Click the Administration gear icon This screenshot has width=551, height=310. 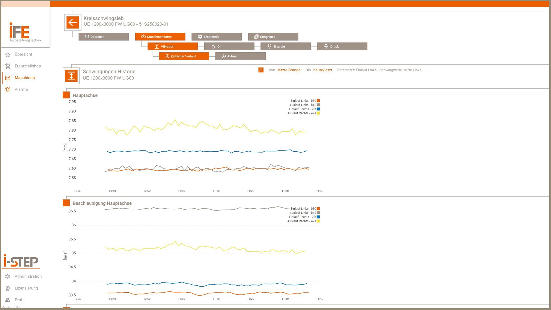(8, 276)
